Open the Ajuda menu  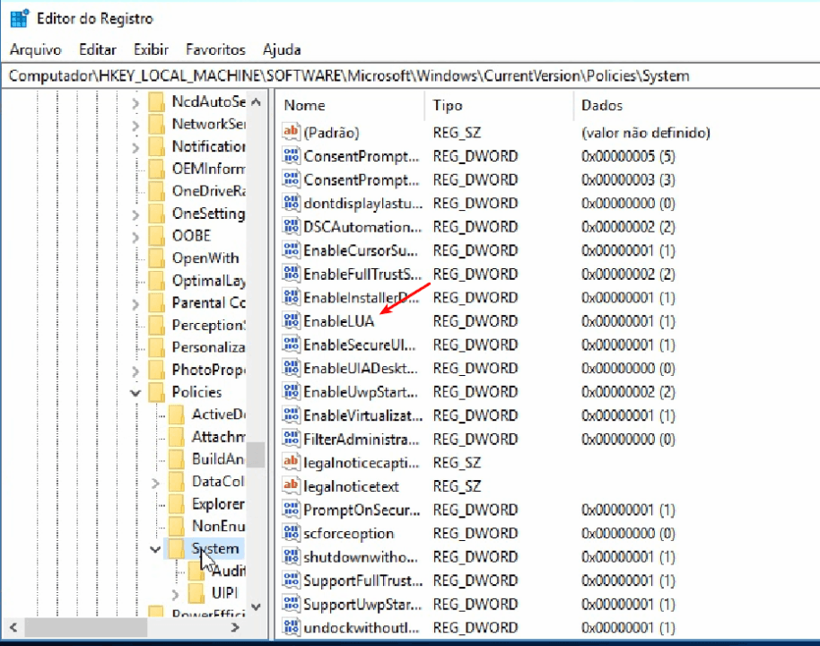(282, 49)
